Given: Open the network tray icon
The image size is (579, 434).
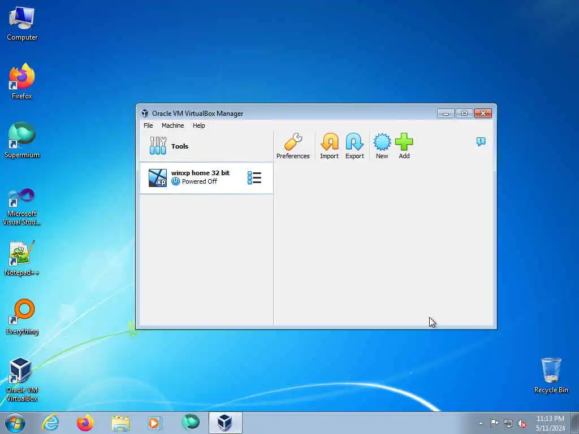Looking at the screenshot, I should tap(508, 424).
